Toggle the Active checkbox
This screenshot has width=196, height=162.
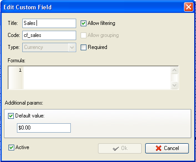click(11, 148)
